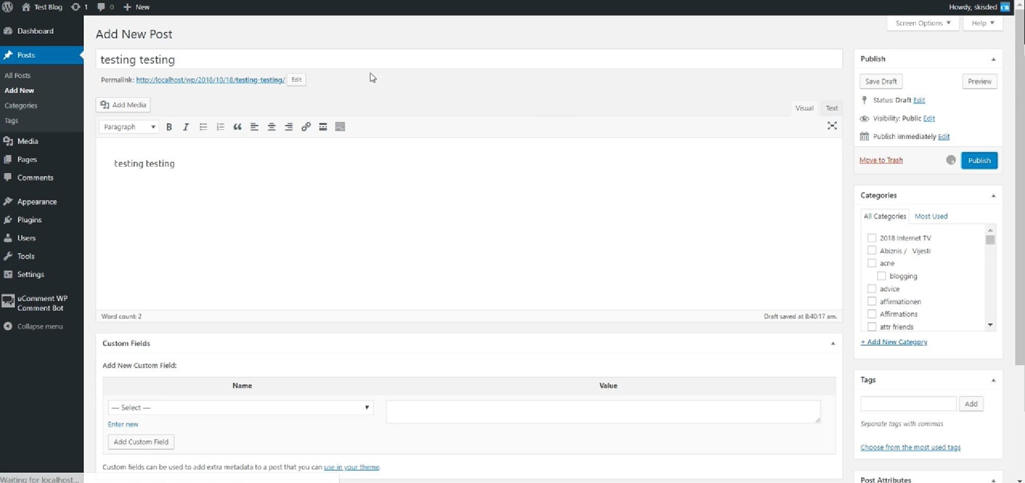The image size is (1025, 483).
Task: Check the Abiznis / Vijesti category
Action: [872, 251]
